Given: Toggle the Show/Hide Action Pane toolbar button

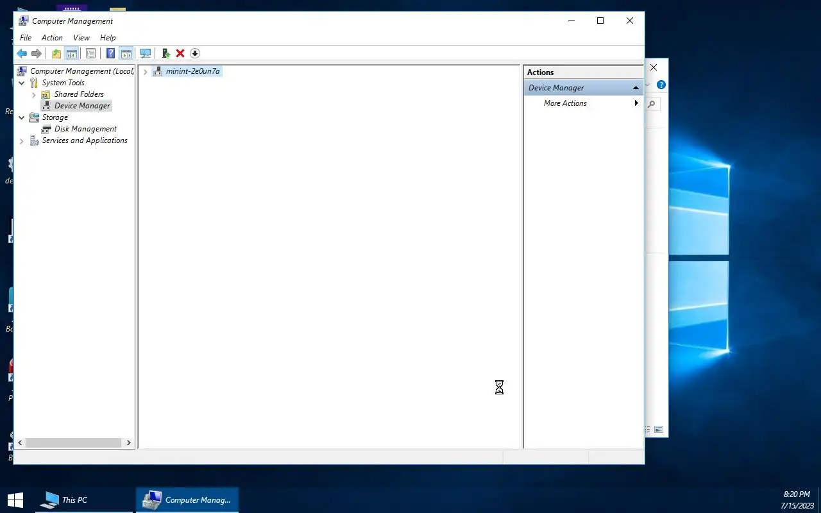Looking at the screenshot, I should [x=126, y=54].
